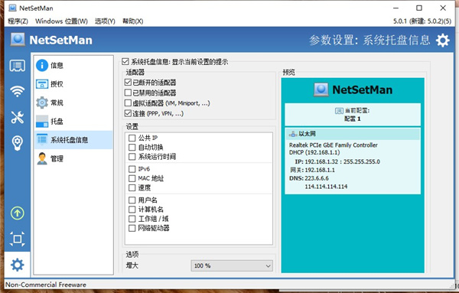Enable IPv6 checkbox
Image resolution: width=459 pixels, height=293 pixels.
coord(132,169)
